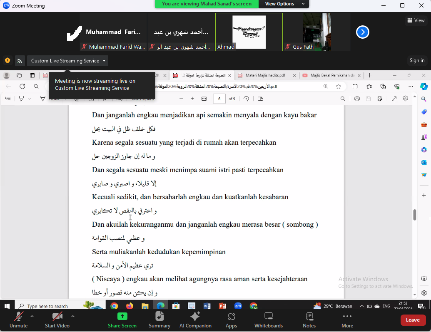Viewport: 431px width, 332px height.
Task: Open Copilot in Edge sidebar
Action: coord(424,87)
